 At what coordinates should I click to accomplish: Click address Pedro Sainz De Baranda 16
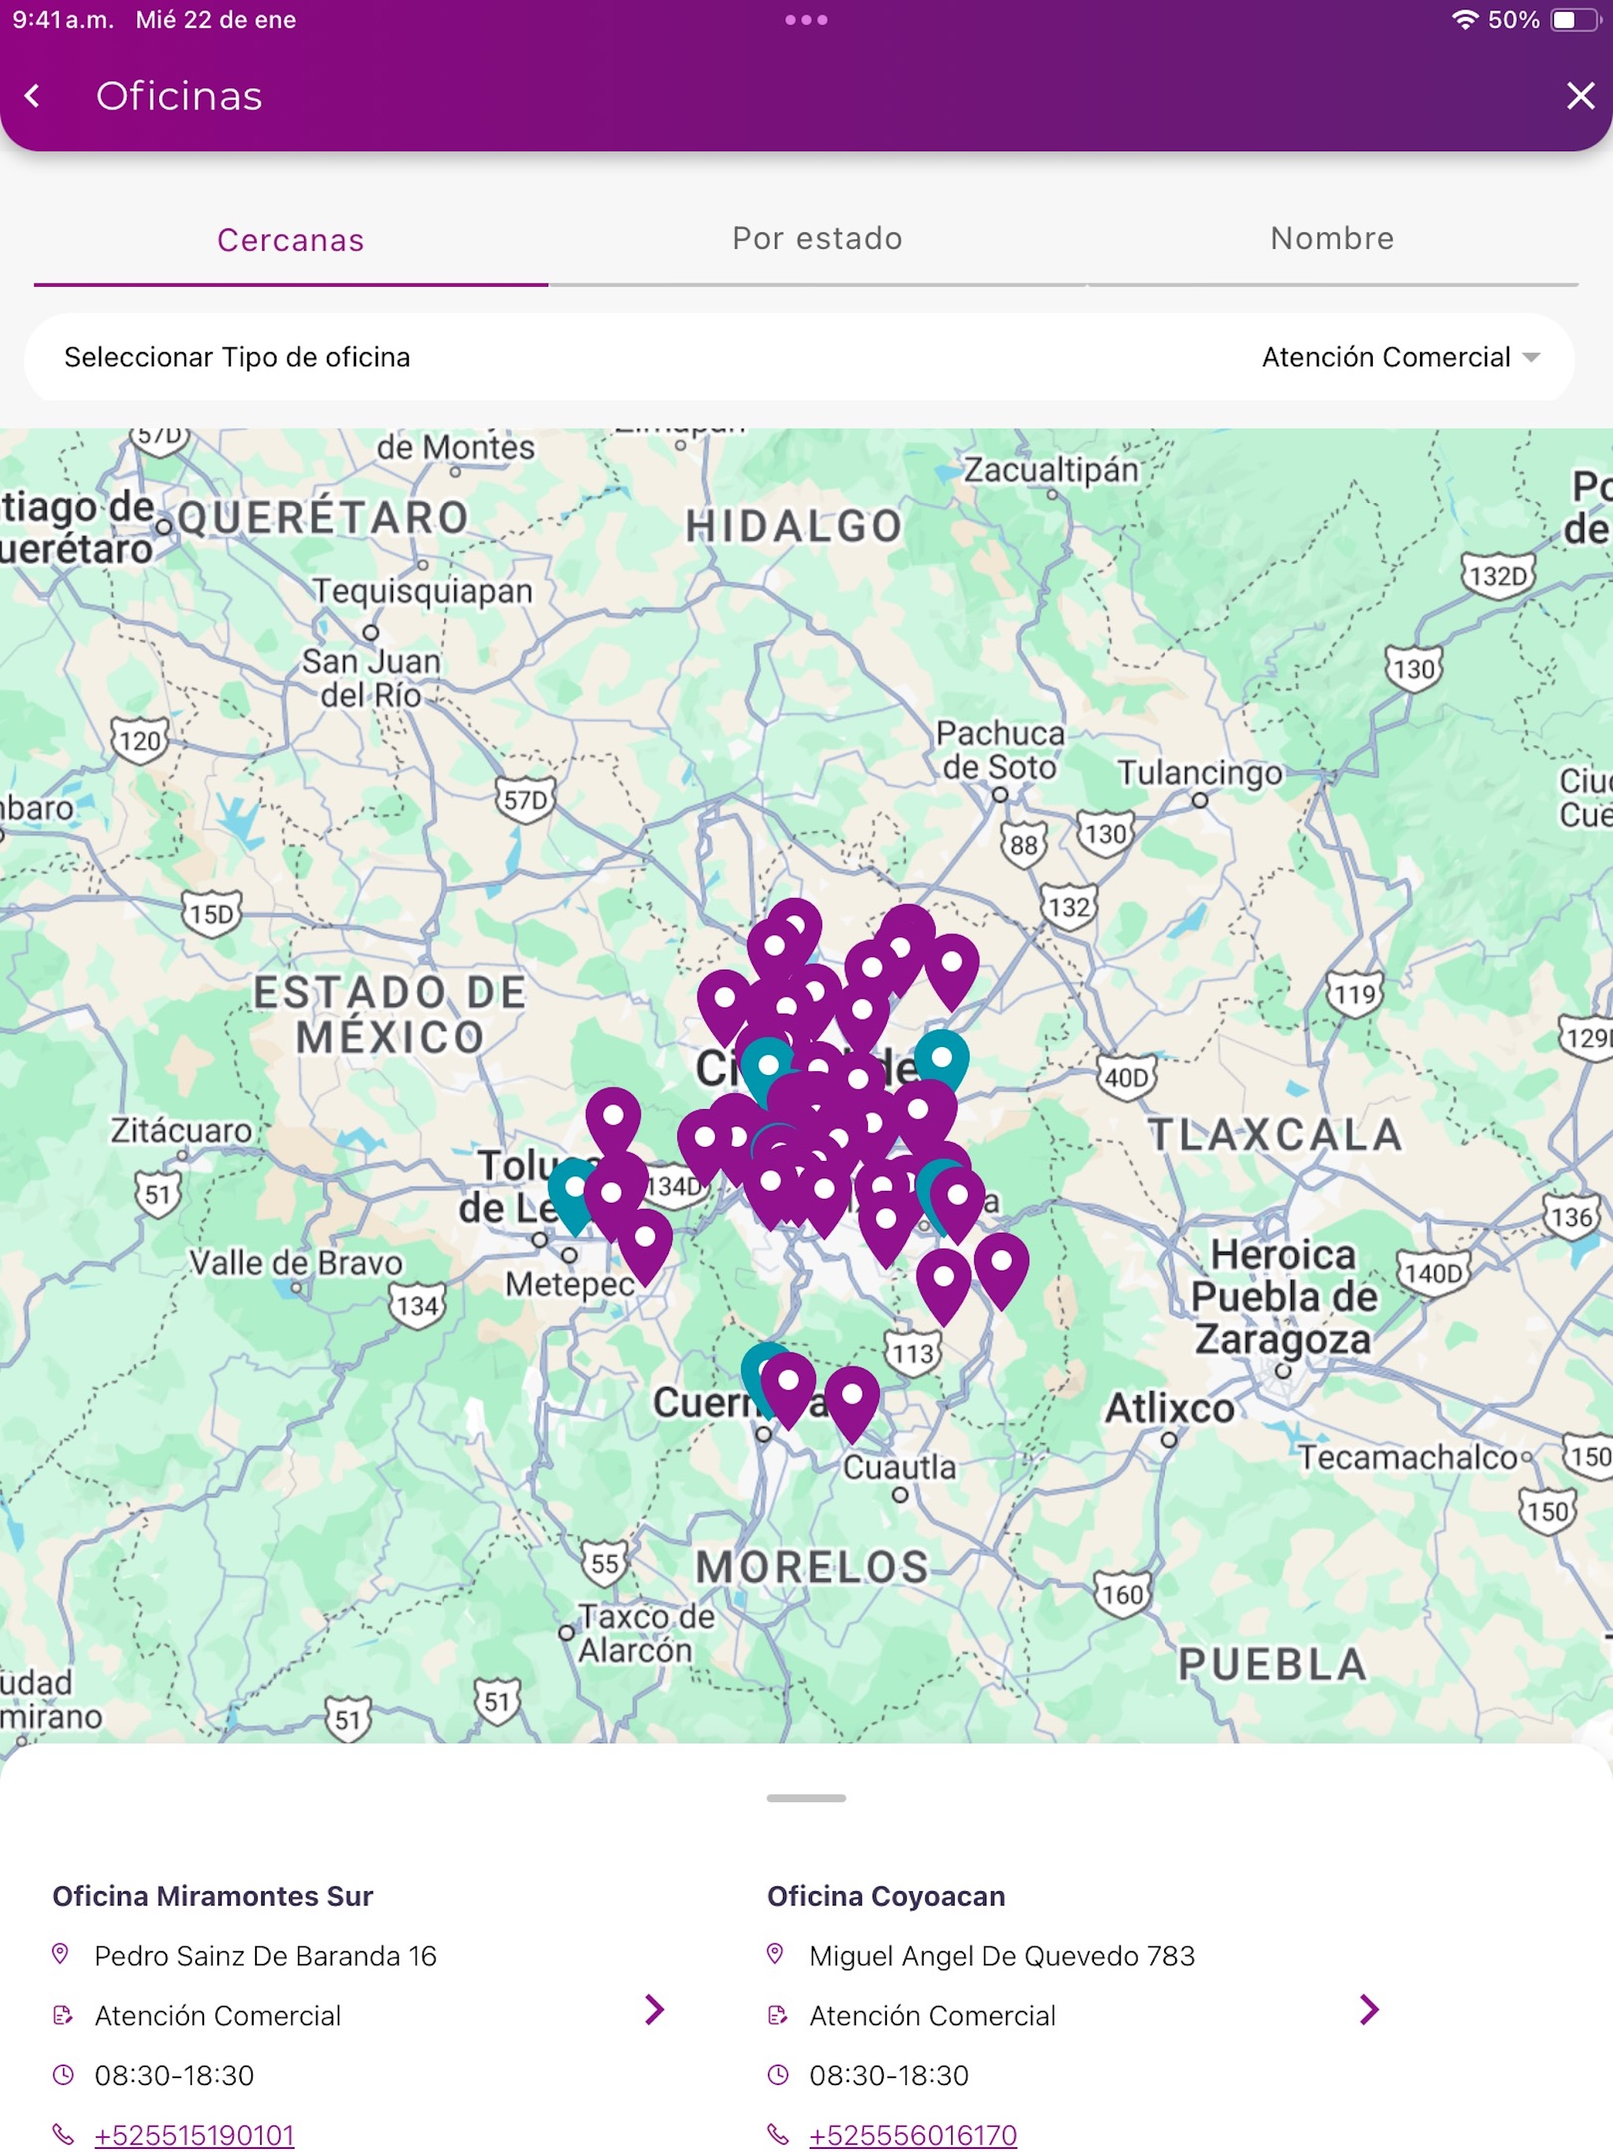(265, 1956)
